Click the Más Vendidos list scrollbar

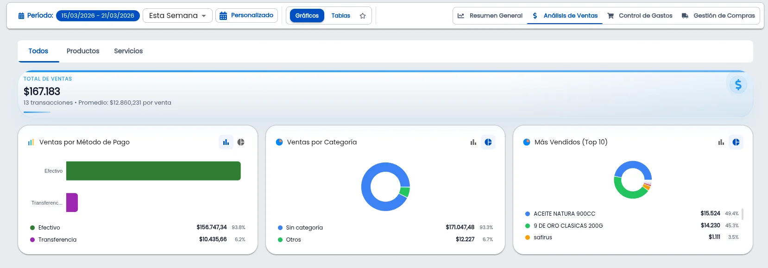tap(743, 214)
